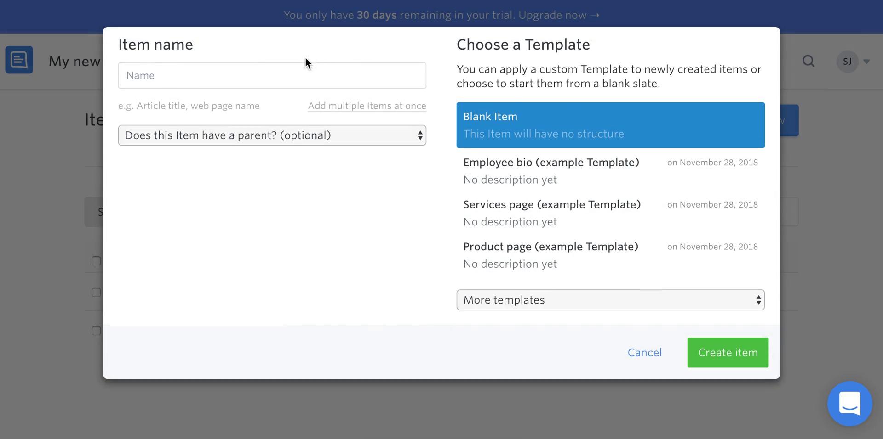Expand the More templates dropdown

click(x=610, y=300)
